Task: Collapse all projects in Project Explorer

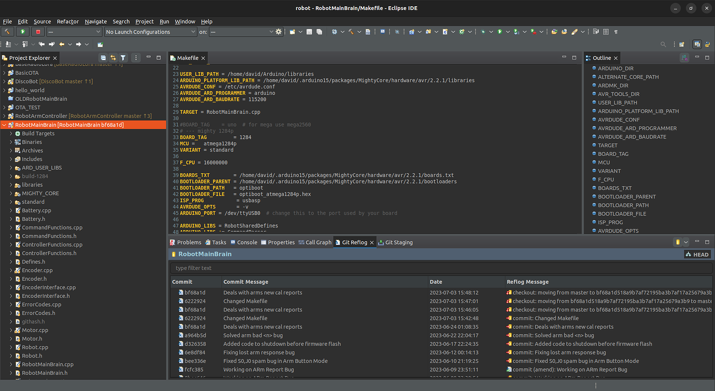Action: tap(103, 57)
